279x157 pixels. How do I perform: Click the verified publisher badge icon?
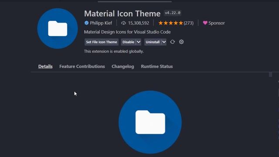pyautogui.click(x=86, y=23)
